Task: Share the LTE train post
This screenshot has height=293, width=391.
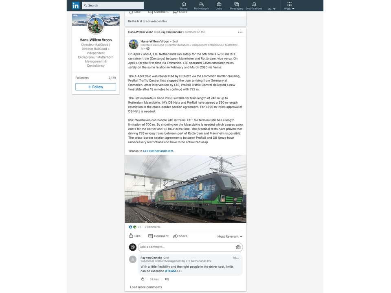Action: click(x=180, y=236)
